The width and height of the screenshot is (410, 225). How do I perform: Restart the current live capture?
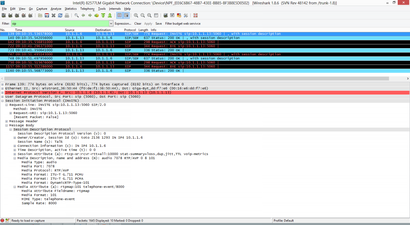point(30,15)
